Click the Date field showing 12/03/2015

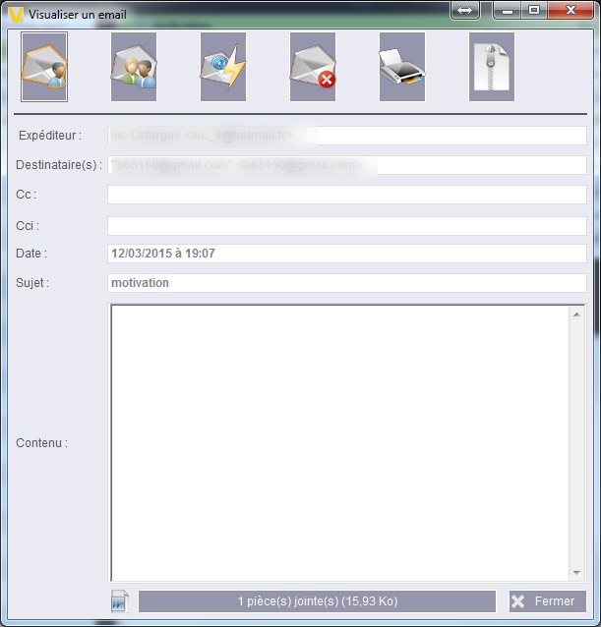346,254
